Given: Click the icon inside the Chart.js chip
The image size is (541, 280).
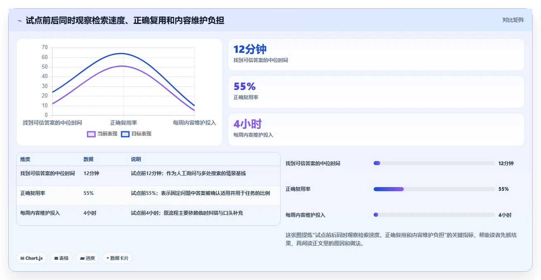Looking at the screenshot, I should (x=22, y=258).
